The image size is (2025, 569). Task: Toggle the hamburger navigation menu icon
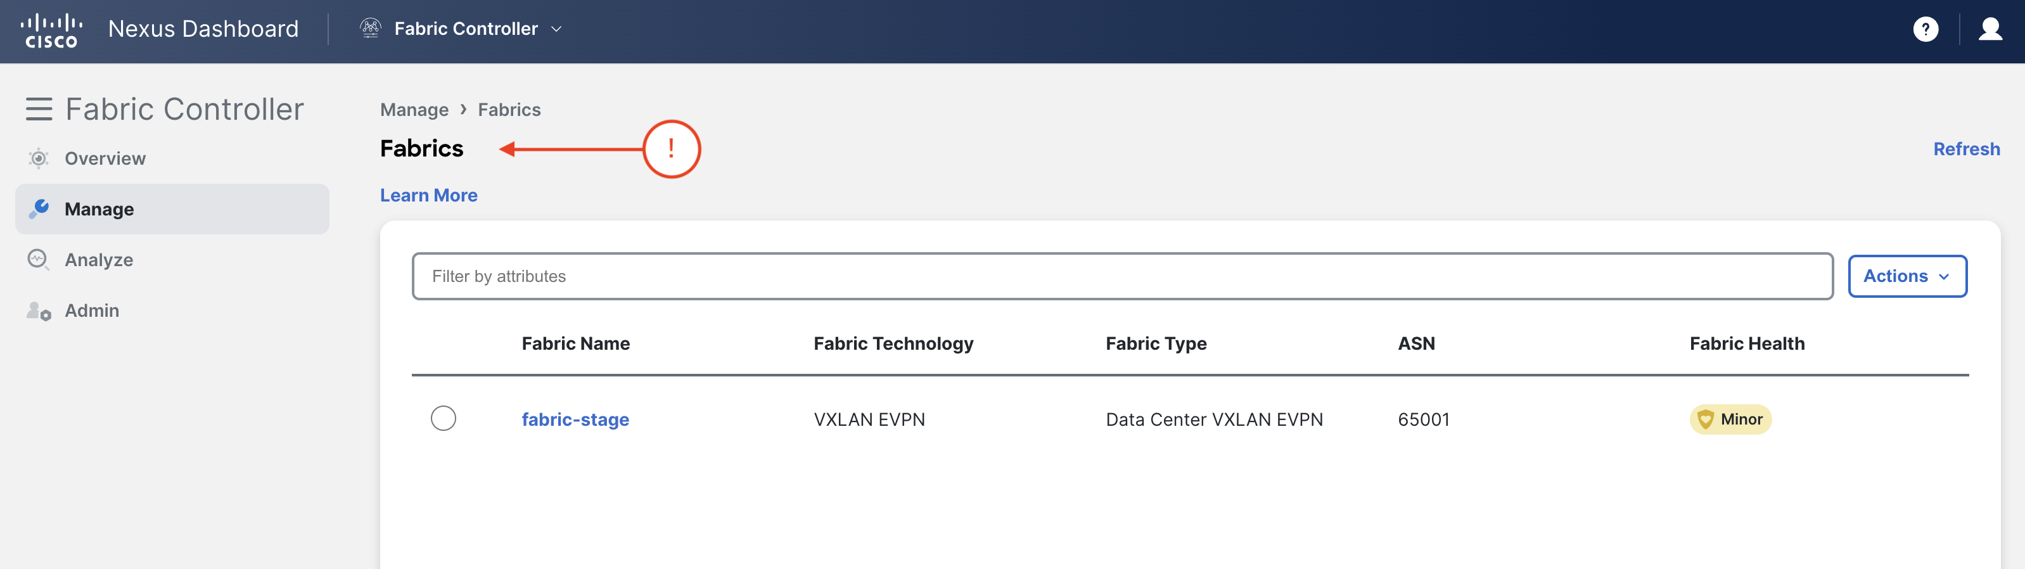(x=39, y=109)
